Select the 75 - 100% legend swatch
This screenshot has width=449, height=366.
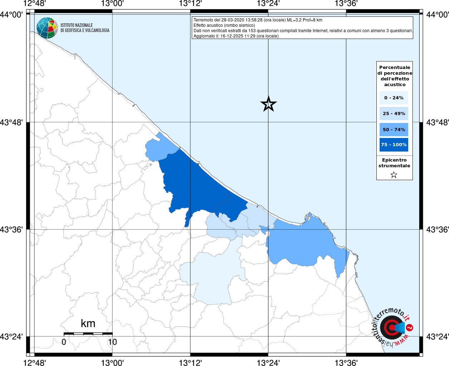(394, 145)
